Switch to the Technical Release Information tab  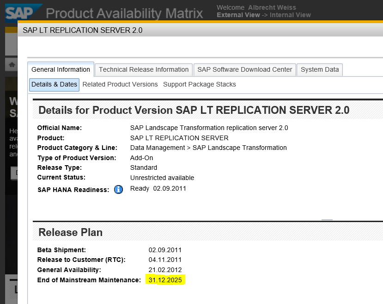pyautogui.click(x=143, y=69)
